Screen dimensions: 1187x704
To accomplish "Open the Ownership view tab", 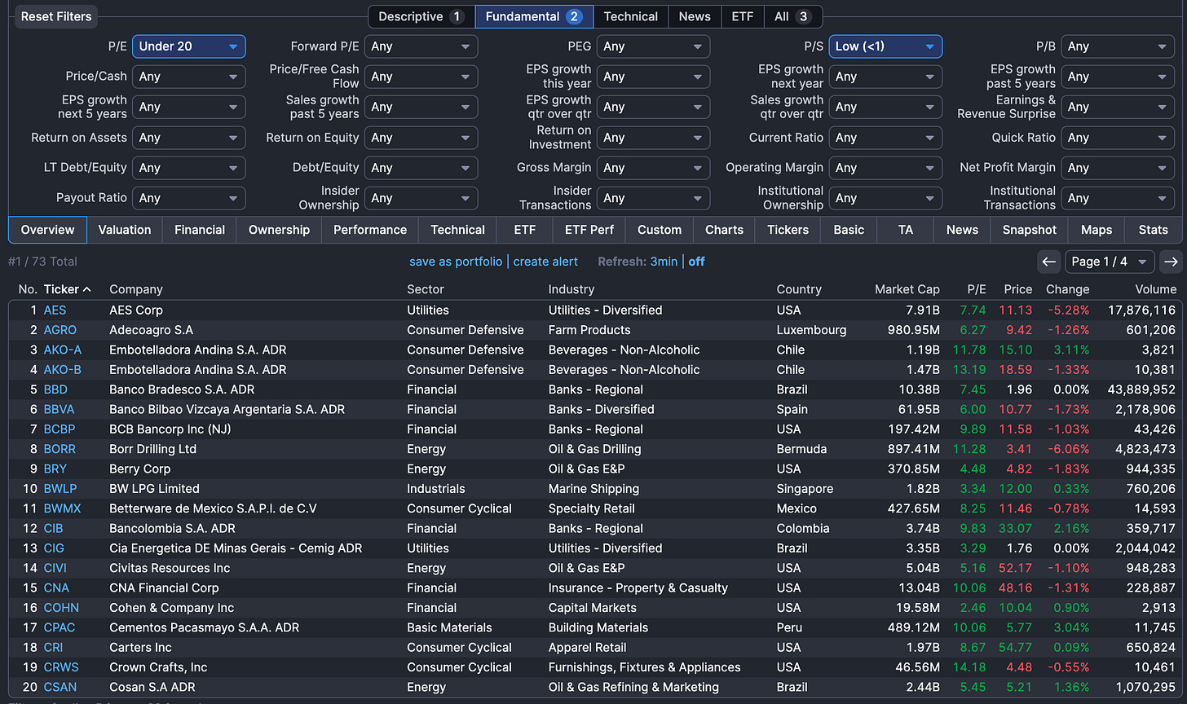I will (280, 230).
